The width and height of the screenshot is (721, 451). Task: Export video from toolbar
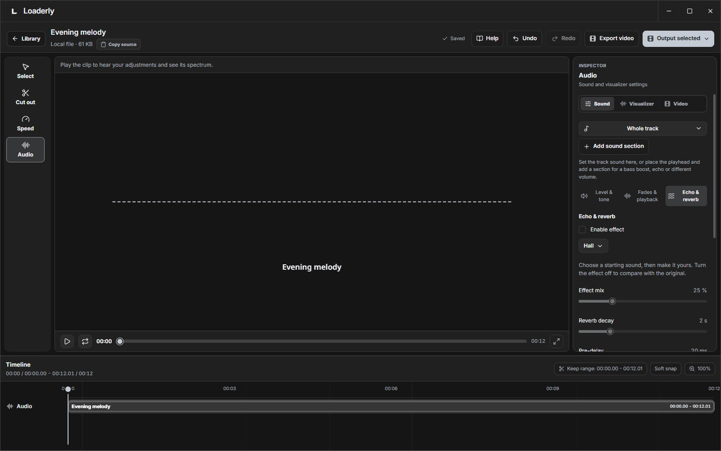(611, 39)
